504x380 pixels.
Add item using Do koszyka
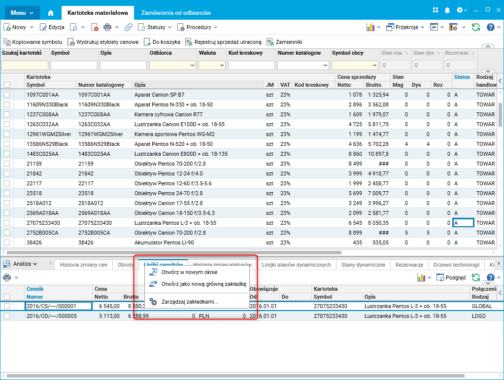(x=162, y=42)
